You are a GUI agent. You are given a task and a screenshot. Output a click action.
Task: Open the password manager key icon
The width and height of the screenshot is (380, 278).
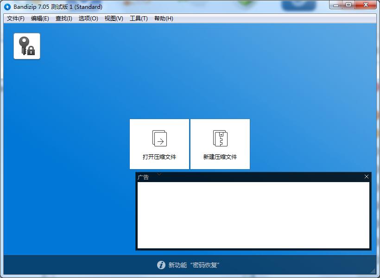[26, 45]
